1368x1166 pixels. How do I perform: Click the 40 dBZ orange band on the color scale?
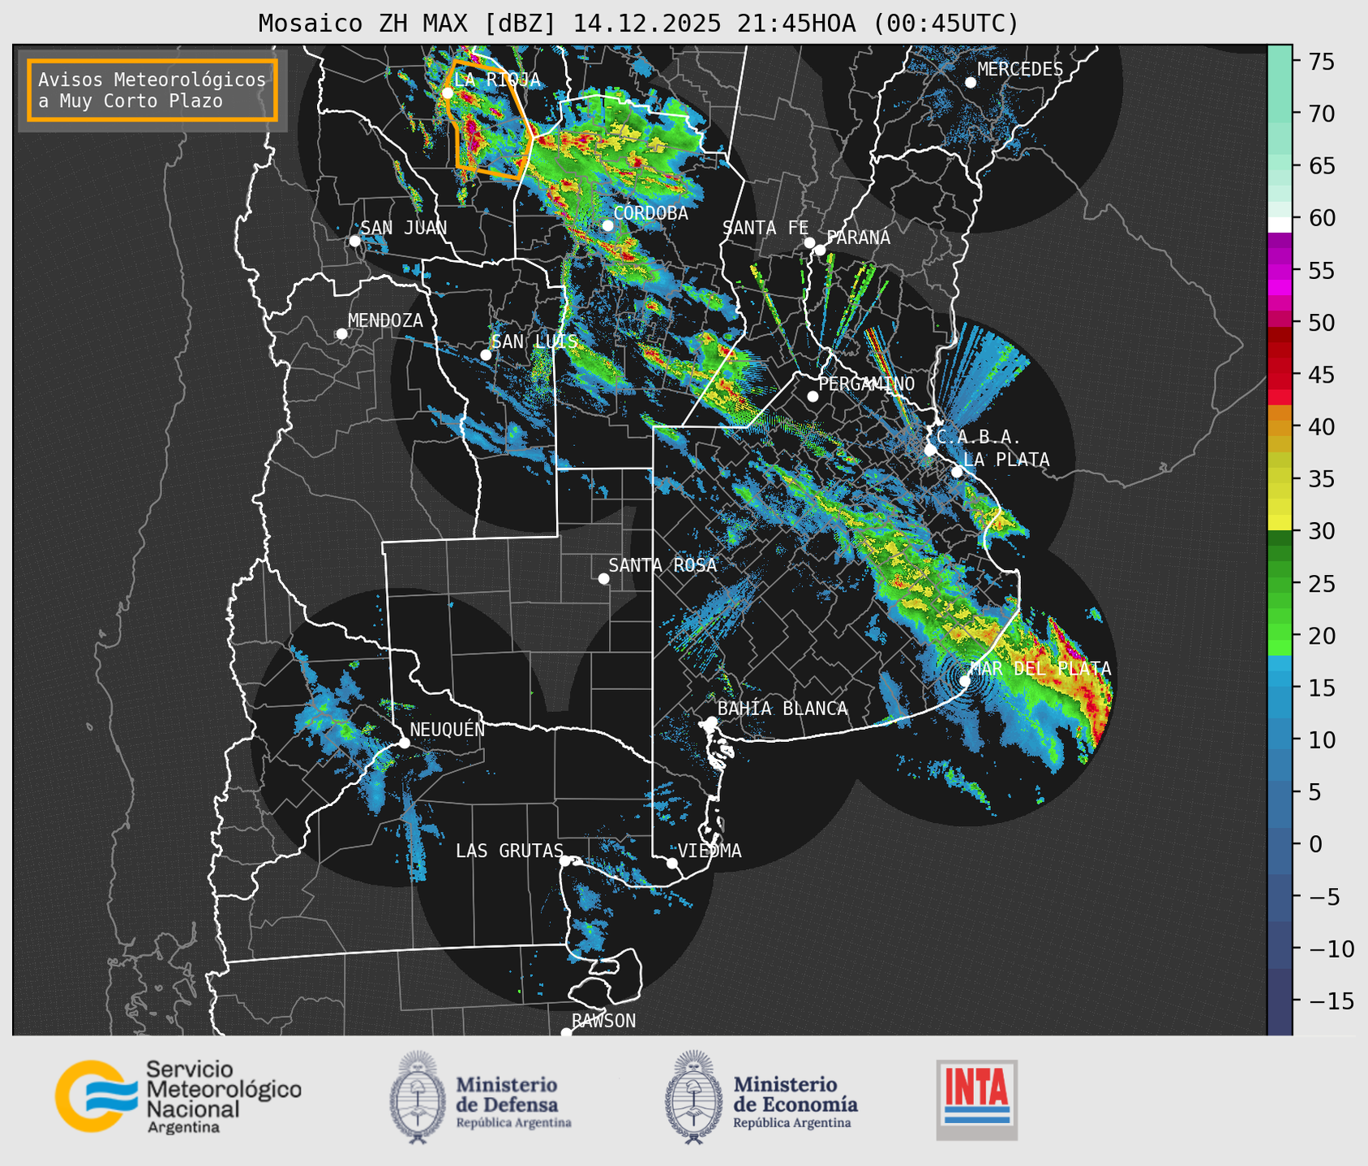(x=1280, y=427)
